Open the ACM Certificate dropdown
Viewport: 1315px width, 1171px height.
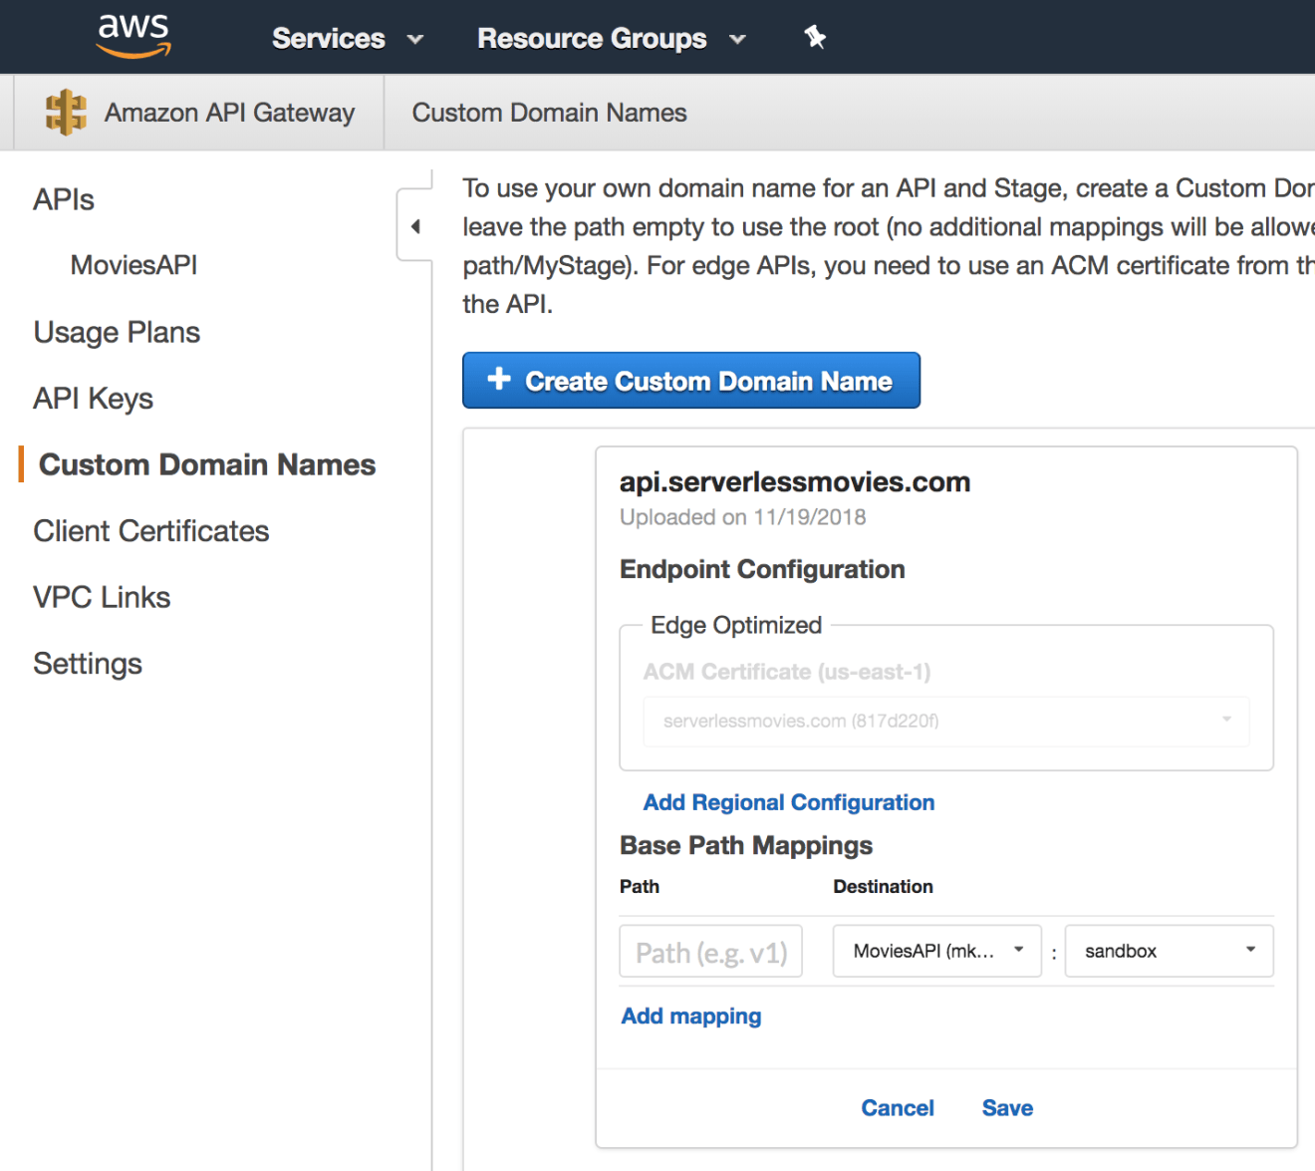(x=946, y=721)
